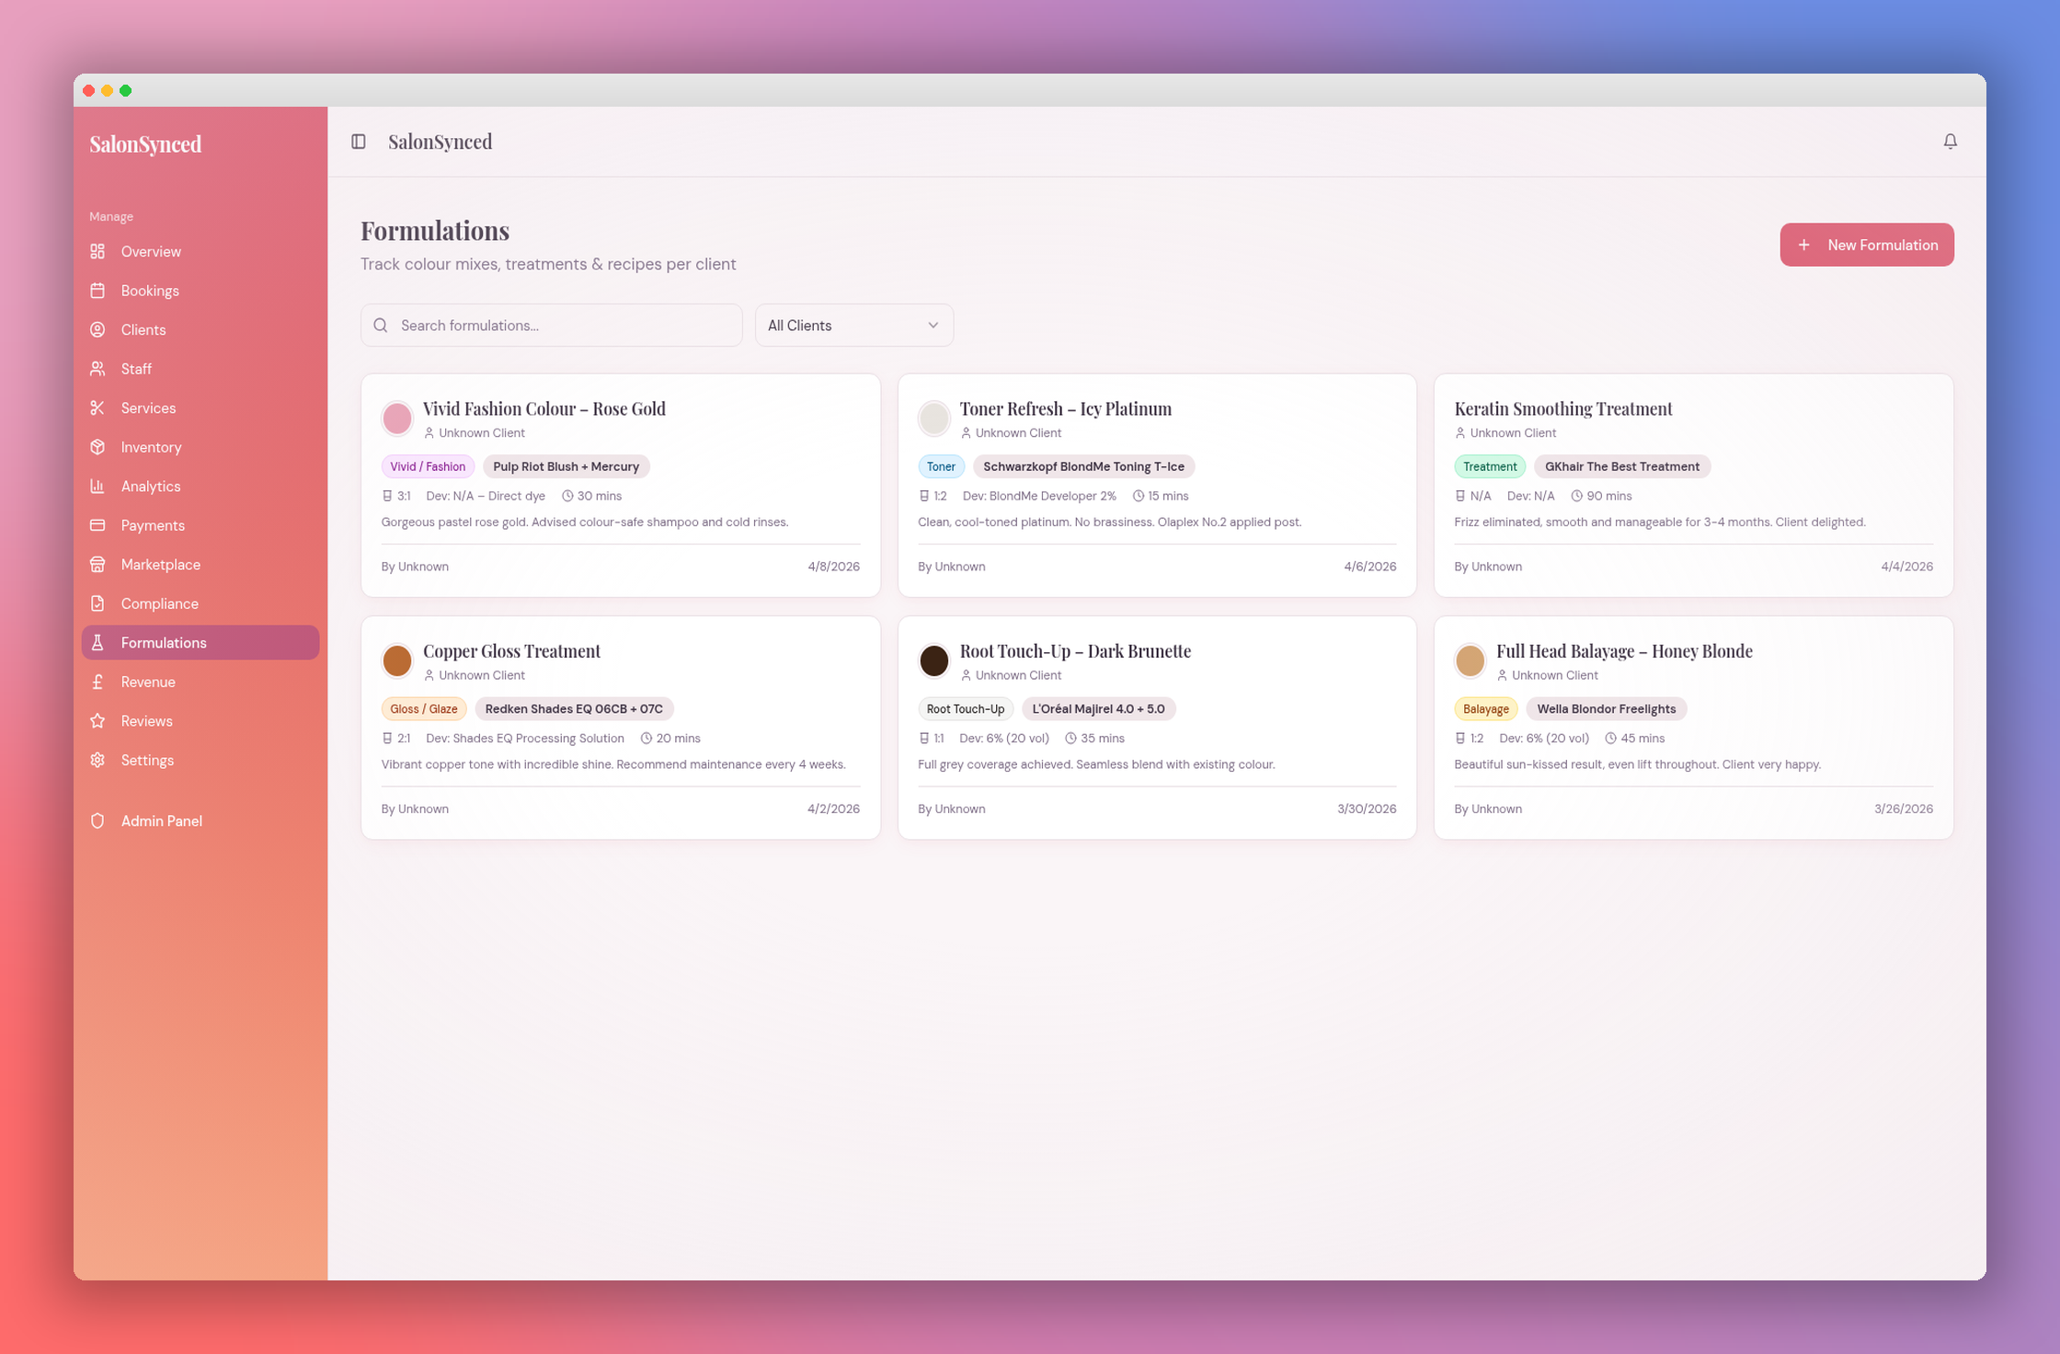Go to Overview in sidebar
The width and height of the screenshot is (2060, 1354).
[200, 251]
